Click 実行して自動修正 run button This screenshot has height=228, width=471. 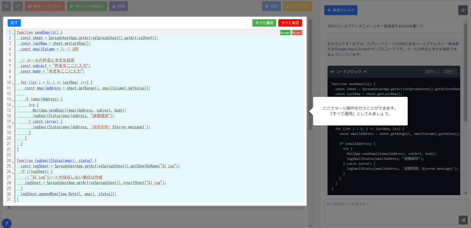point(87,6)
